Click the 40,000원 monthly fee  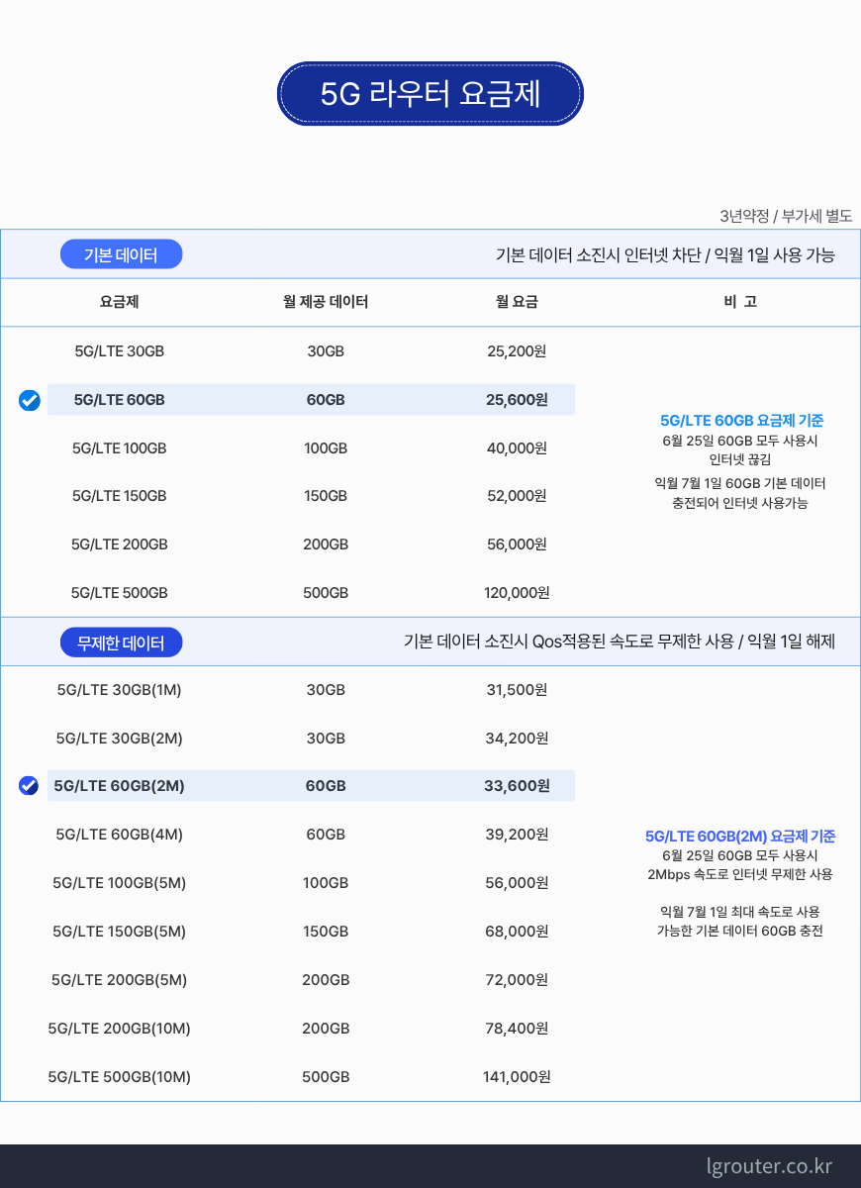517,448
